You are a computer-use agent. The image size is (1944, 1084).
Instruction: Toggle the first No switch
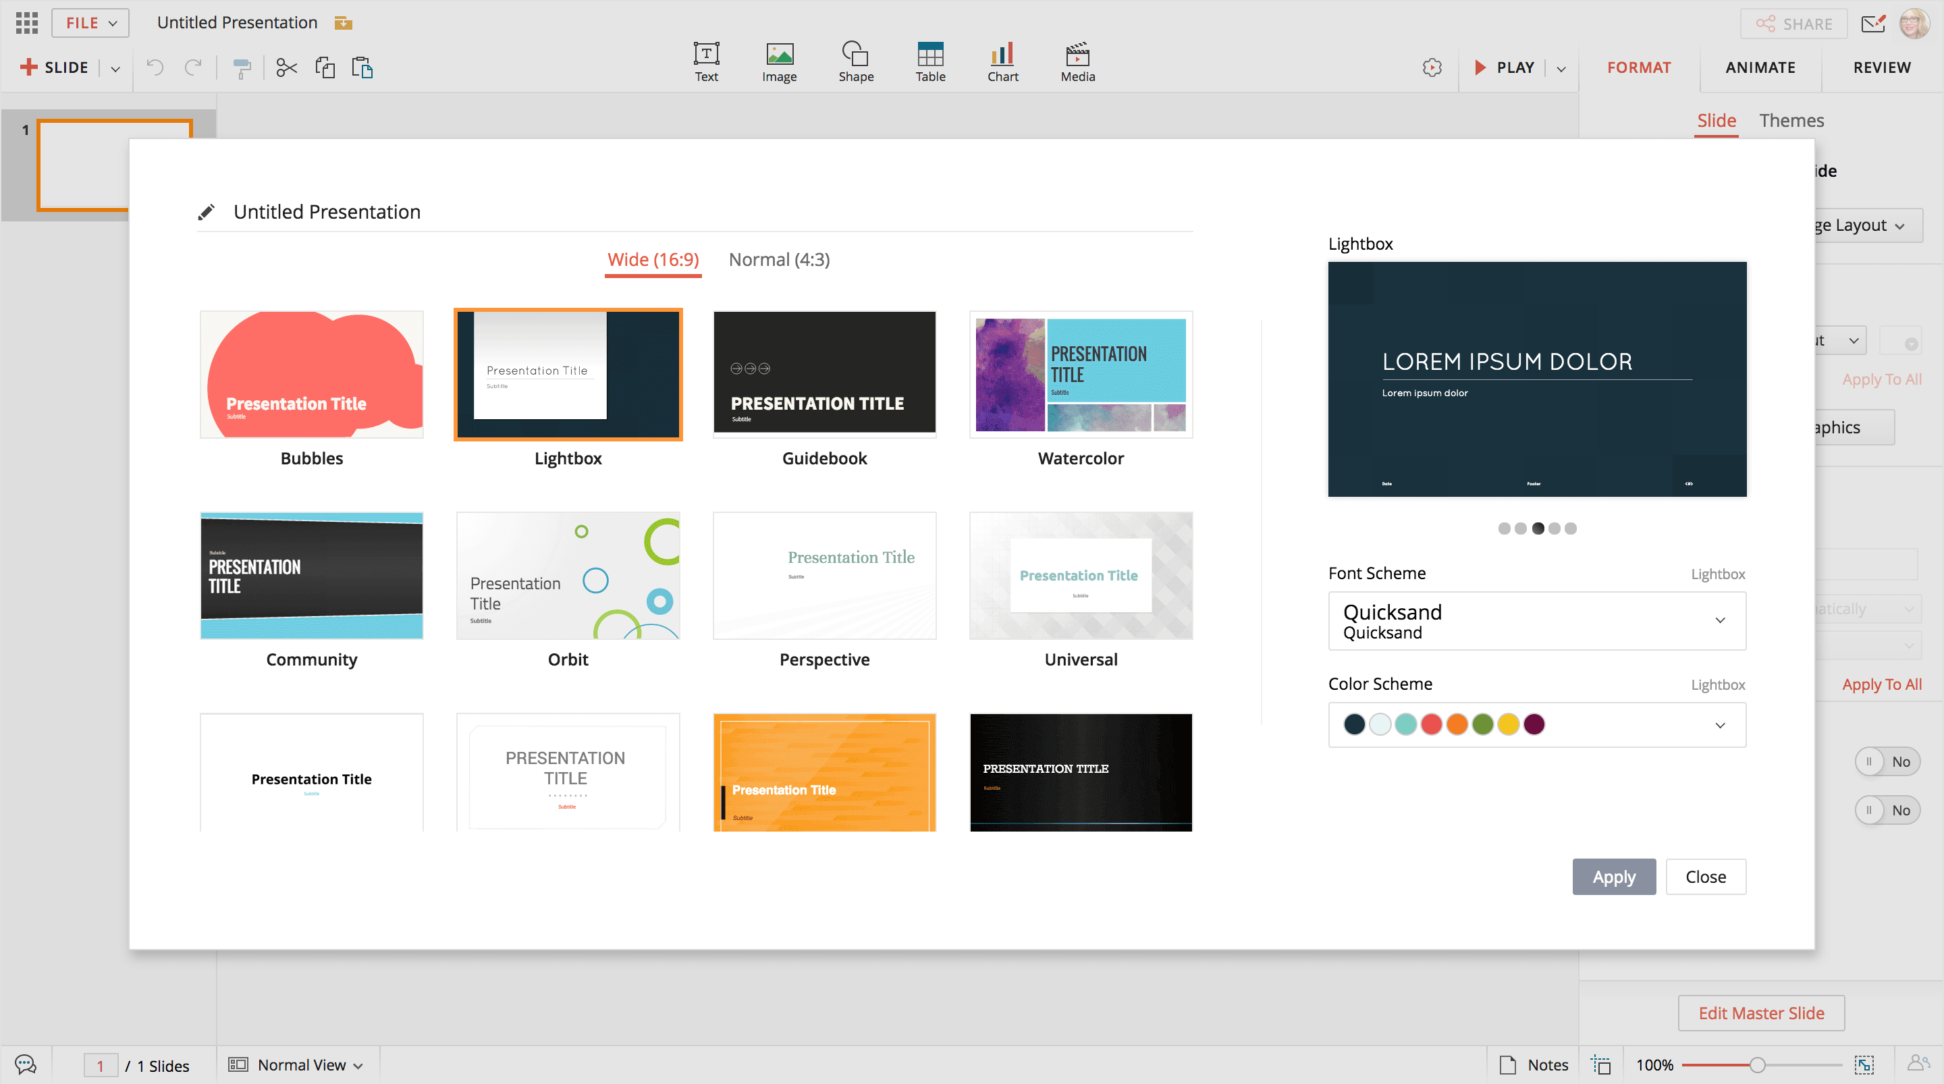[1887, 761]
